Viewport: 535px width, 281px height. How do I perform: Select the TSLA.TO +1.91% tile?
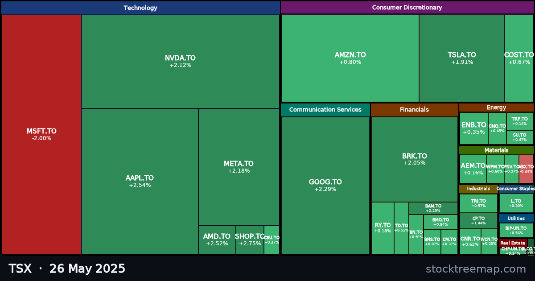coord(462,58)
